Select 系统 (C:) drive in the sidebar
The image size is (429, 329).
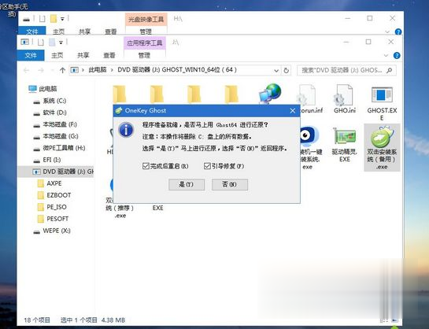(x=54, y=101)
